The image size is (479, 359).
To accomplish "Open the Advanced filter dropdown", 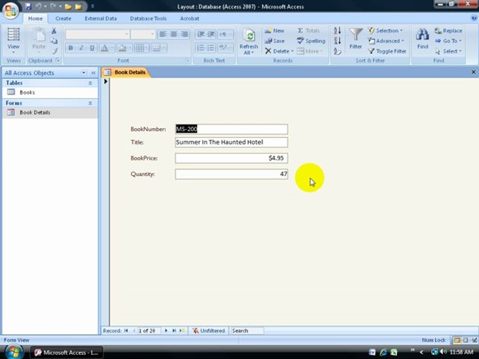I will [386, 41].
